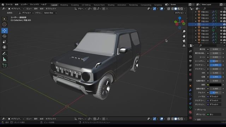Click the blue Z axis of navigation gizmo
The height and width of the screenshot is (127, 226).
pos(180,18)
